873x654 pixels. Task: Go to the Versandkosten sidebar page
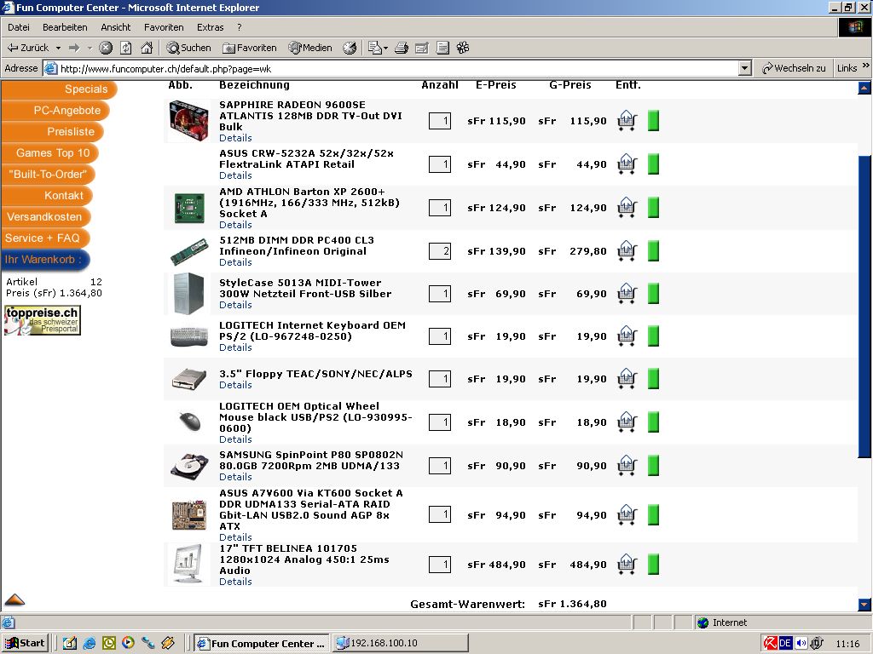point(44,217)
